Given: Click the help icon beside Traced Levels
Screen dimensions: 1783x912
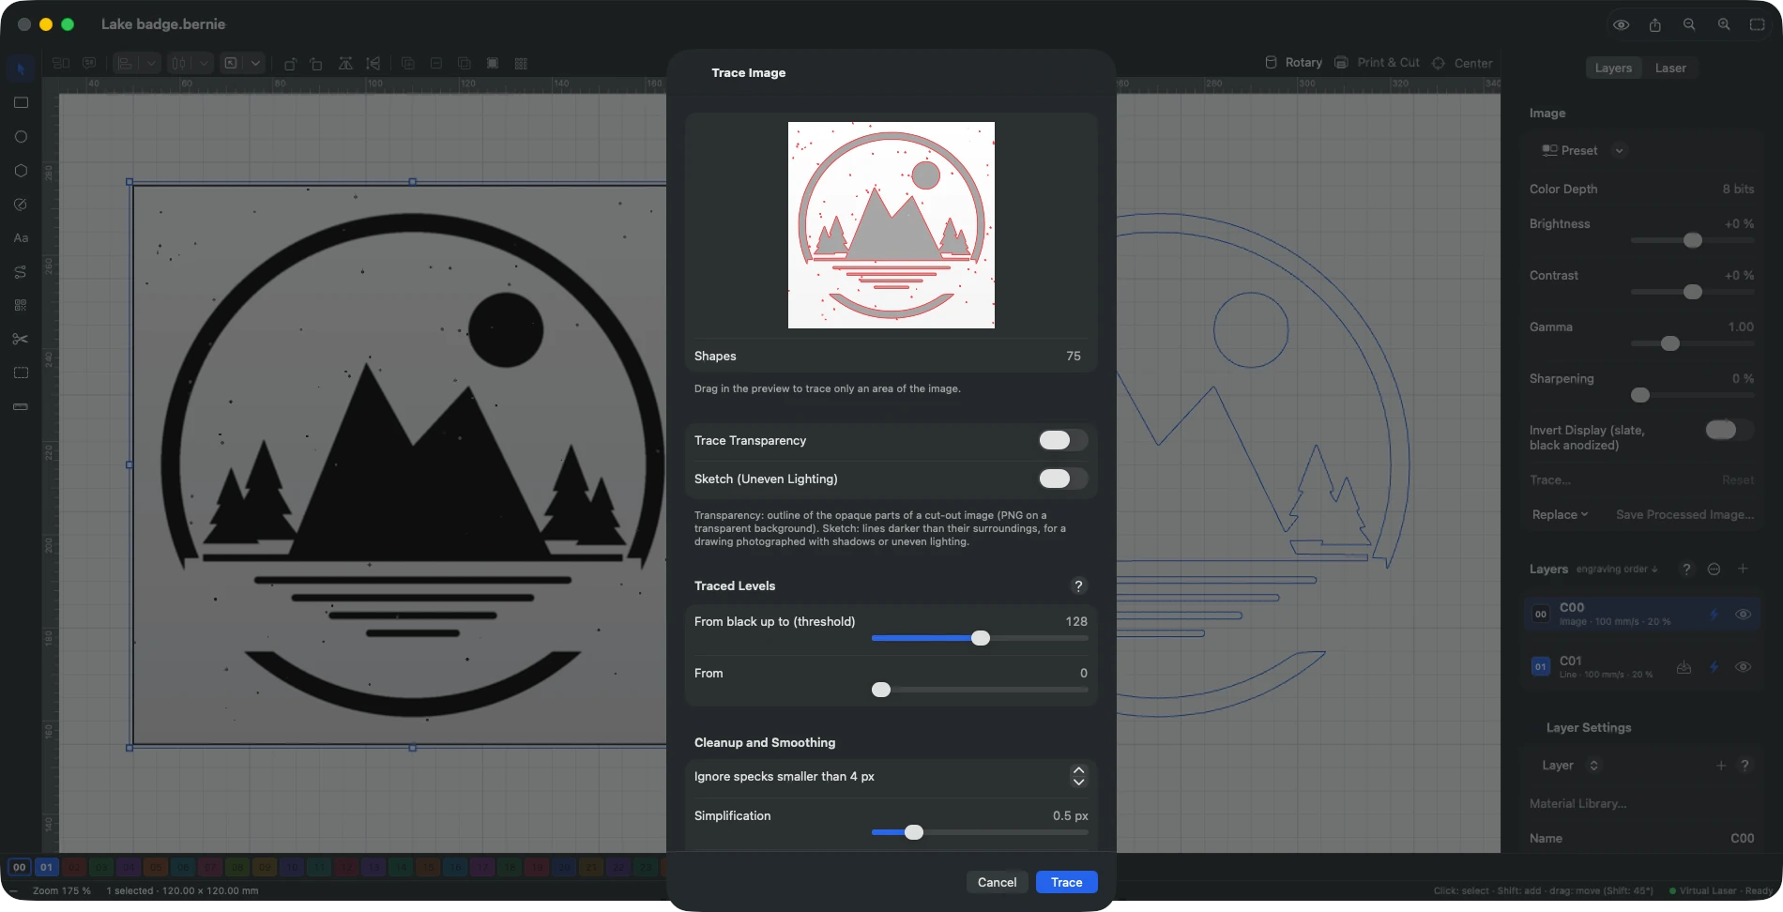Looking at the screenshot, I should [1078, 585].
